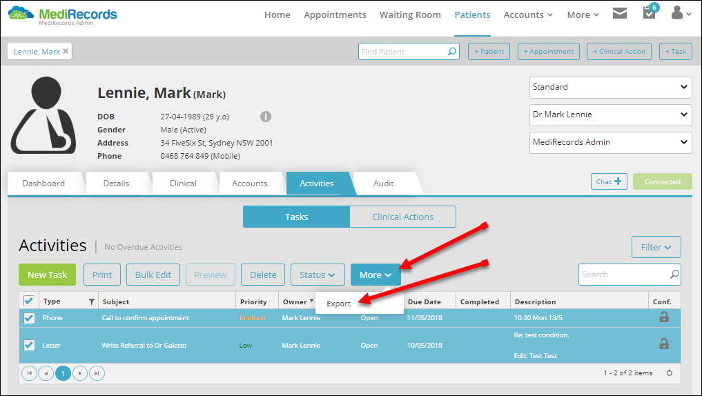Click the Preview button
The width and height of the screenshot is (702, 396).
coord(211,275)
